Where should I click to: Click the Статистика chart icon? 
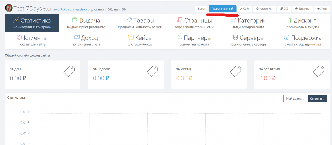(x=16, y=20)
